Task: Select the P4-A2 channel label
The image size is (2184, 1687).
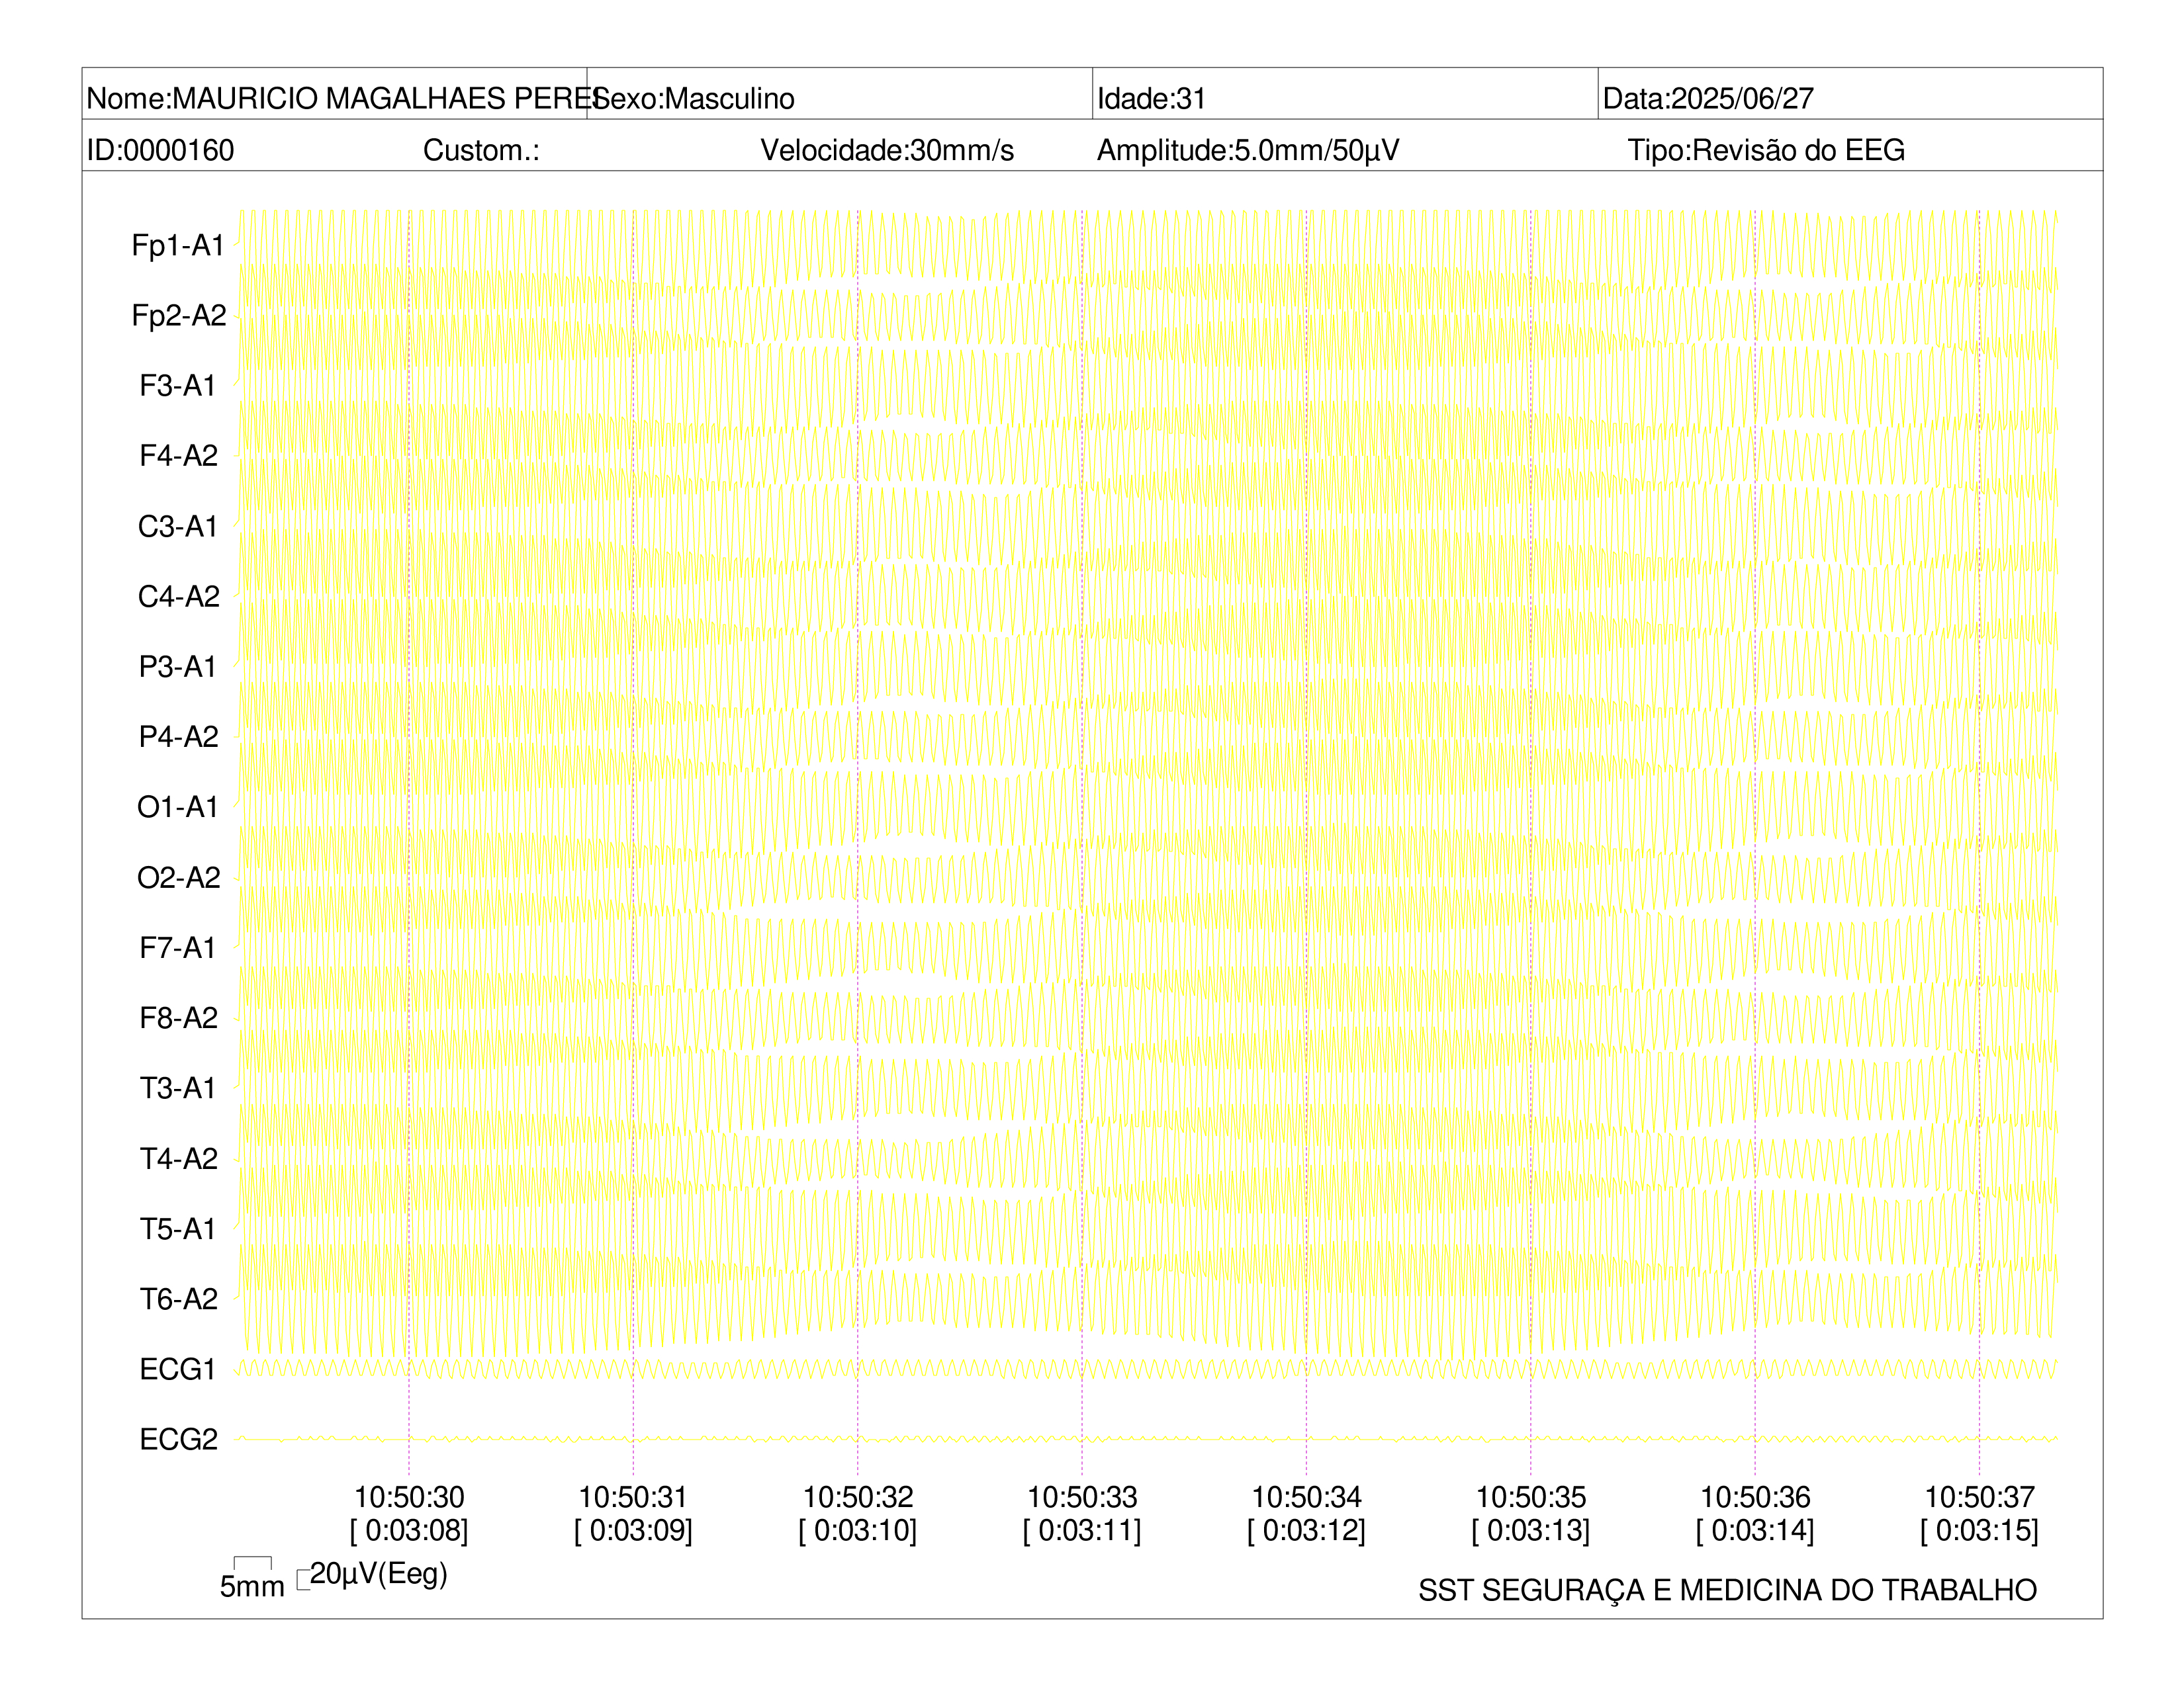Action: point(178,736)
